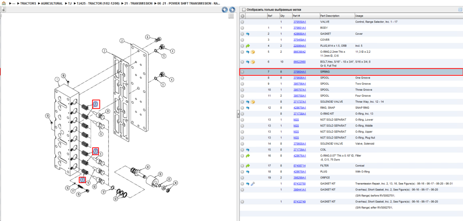Viewport: 463px width, 221px height.
Task: Click the wrench icon in GASKET KIT 87432750 row
Action: [x=252, y=184]
